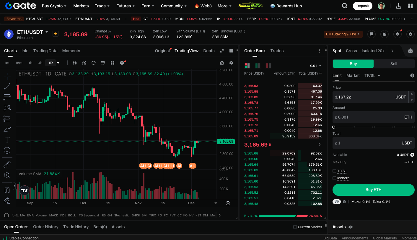Open the trading bot robot icon
This screenshot has width=417, height=240.
(x=411, y=51)
